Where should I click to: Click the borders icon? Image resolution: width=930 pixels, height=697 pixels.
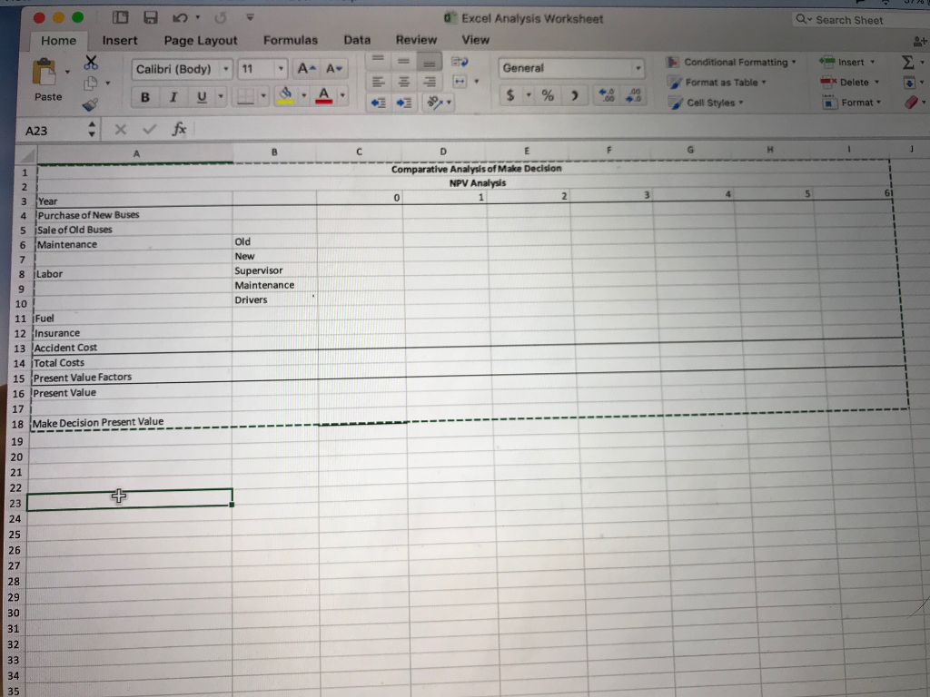tap(245, 96)
